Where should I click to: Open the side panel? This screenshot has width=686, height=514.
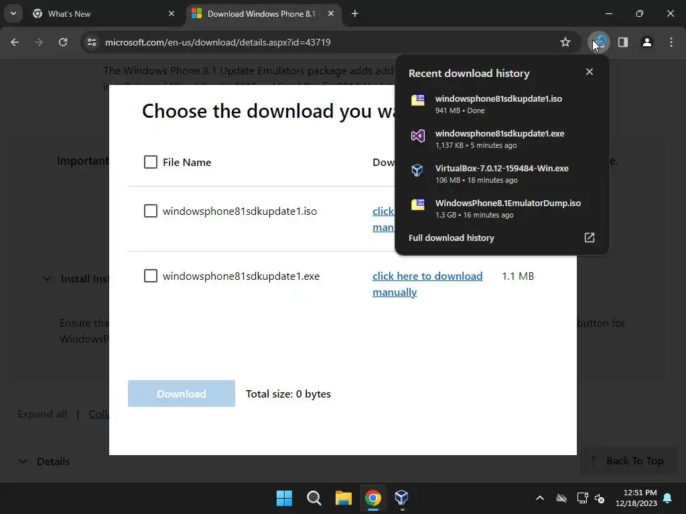tap(623, 42)
